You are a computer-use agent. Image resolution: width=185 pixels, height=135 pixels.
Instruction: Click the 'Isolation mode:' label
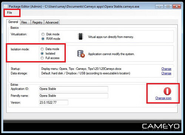[20, 49]
